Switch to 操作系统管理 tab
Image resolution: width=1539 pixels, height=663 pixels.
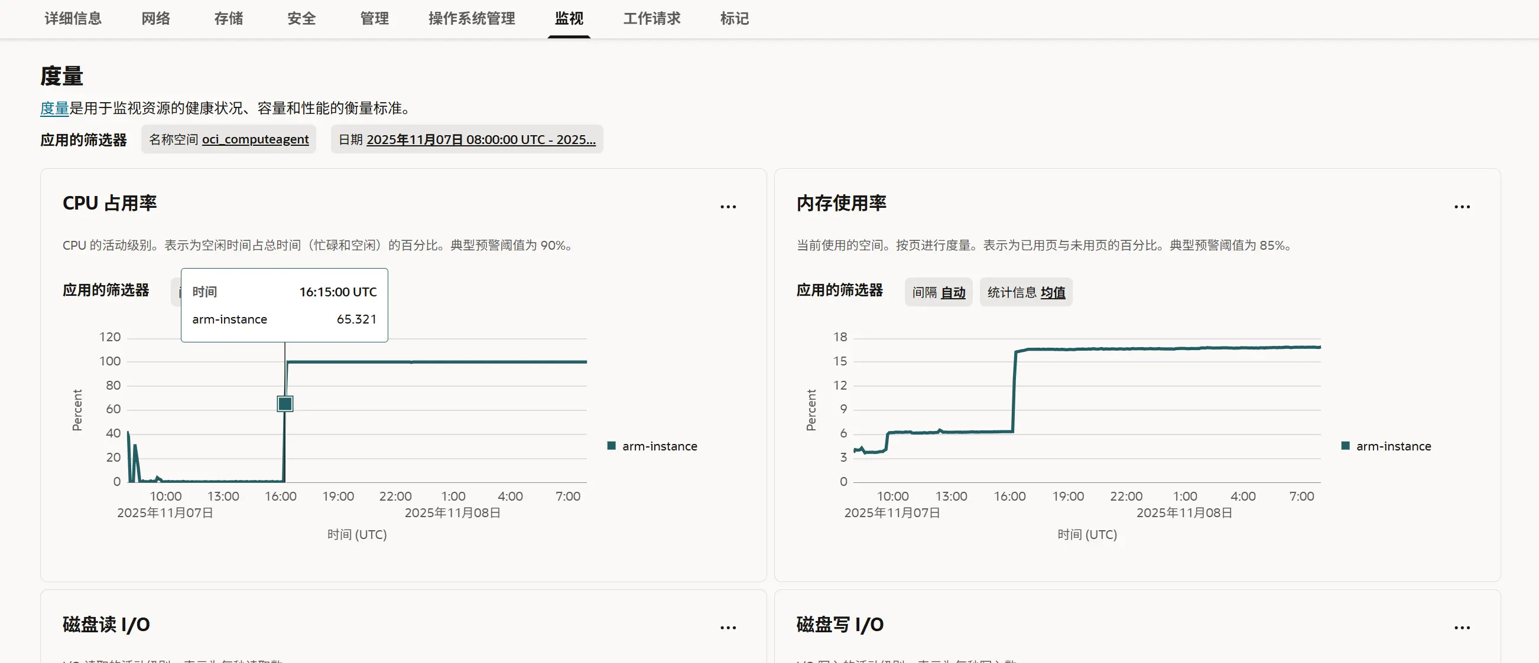pos(472,18)
